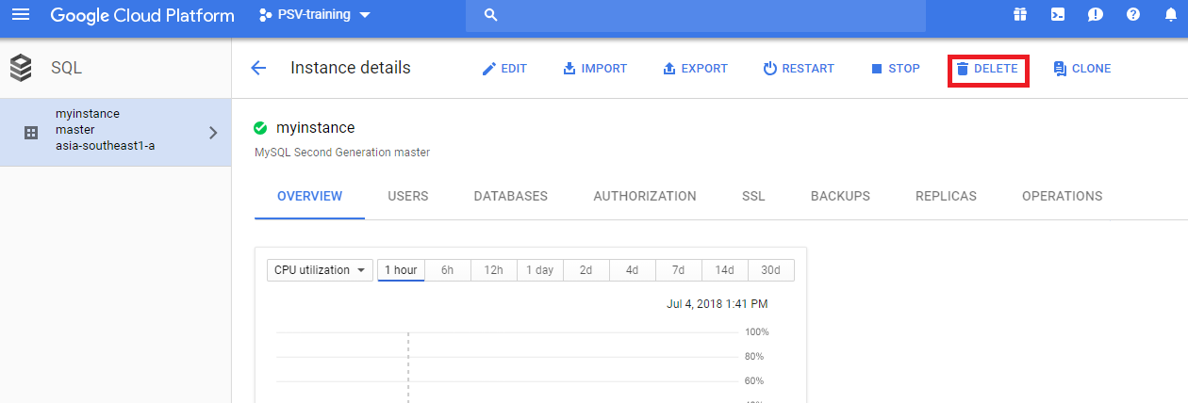Click the SQL sidebar heading text
This screenshot has width=1188, height=403.
coord(66,68)
